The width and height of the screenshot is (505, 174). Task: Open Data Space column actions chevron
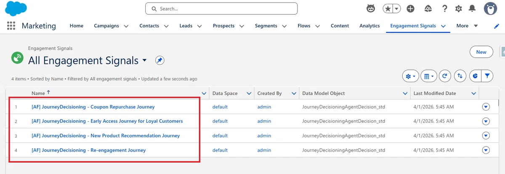coord(249,94)
